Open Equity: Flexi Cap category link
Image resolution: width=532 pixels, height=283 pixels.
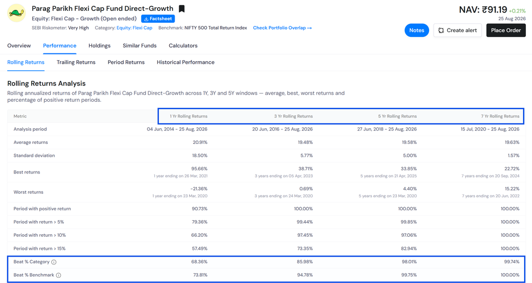point(135,28)
